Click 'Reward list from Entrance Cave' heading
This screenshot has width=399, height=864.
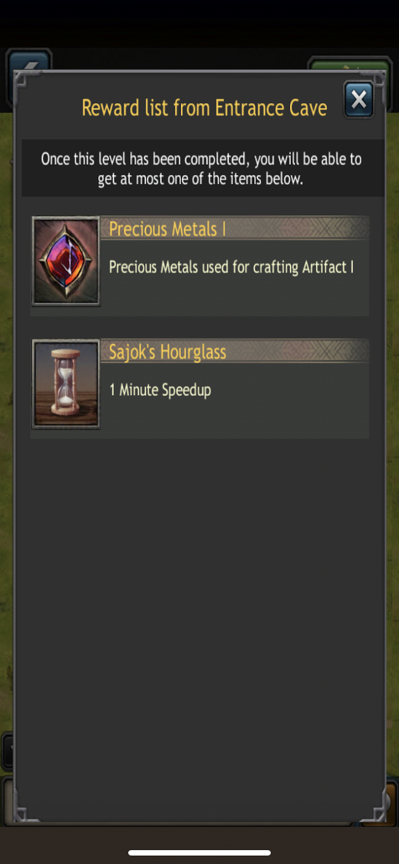click(204, 108)
